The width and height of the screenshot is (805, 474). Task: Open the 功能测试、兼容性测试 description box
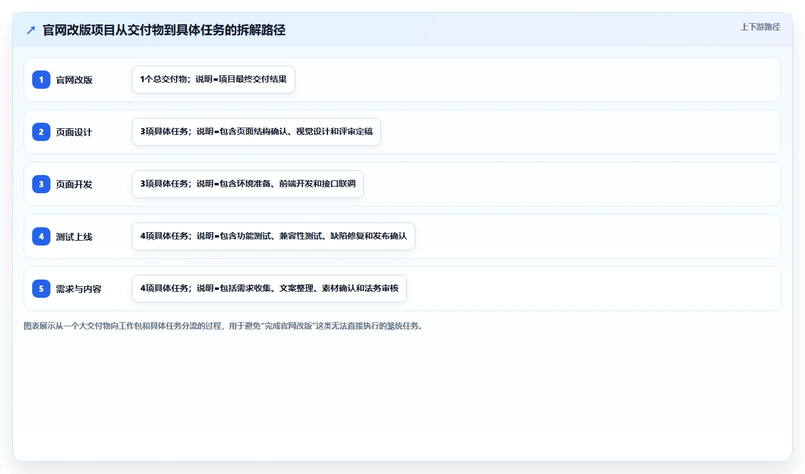coord(273,236)
